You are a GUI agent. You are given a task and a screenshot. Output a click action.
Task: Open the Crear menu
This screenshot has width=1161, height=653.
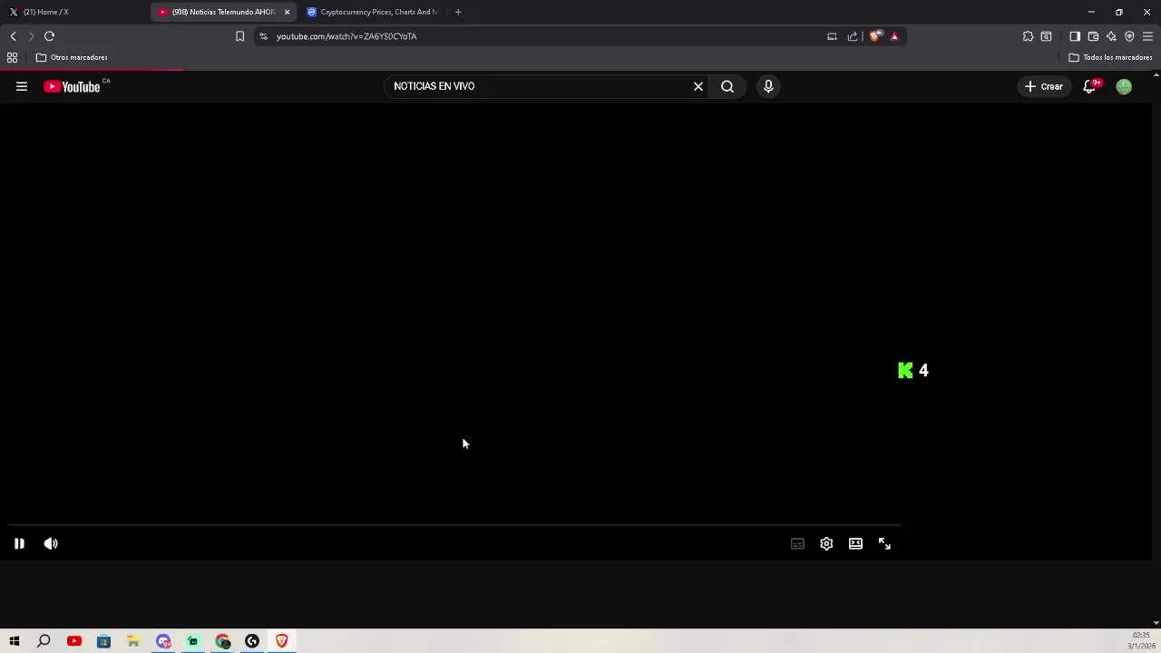(x=1043, y=86)
